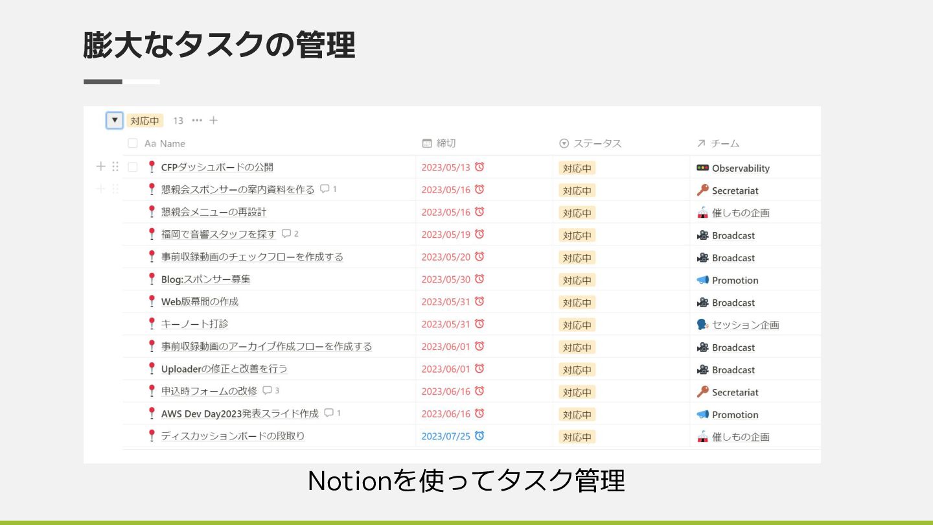Click the 対応中 status tag on キーノート打診 row
933x525 pixels.
pyautogui.click(x=577, y=325)
